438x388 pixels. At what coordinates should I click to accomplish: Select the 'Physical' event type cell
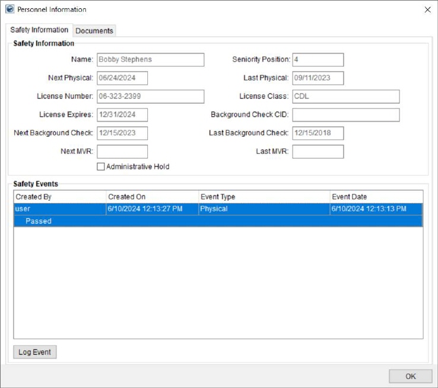tap(264, 209)
